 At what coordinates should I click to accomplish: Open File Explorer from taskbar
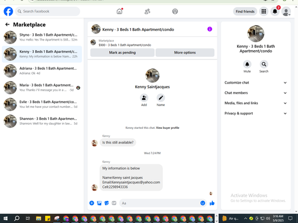[x=39, y=219]
